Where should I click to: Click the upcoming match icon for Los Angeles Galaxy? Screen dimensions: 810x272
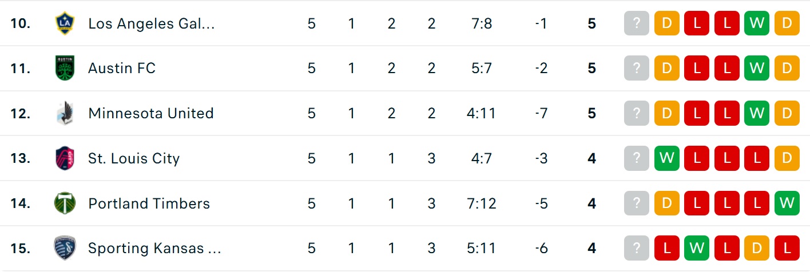tap(637, 23)
